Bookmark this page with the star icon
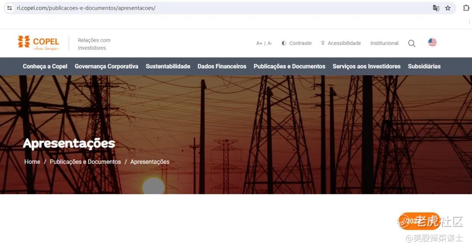 coord(448,8)
